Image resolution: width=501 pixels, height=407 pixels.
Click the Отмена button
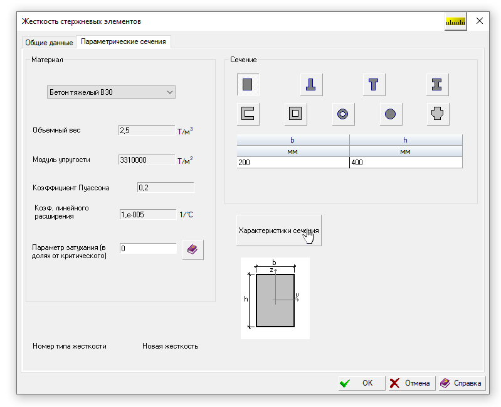[412, 383]
